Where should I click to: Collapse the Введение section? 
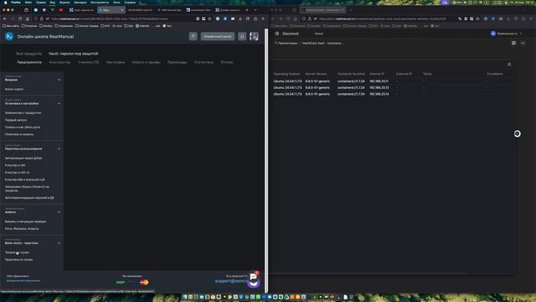point(59,80)
